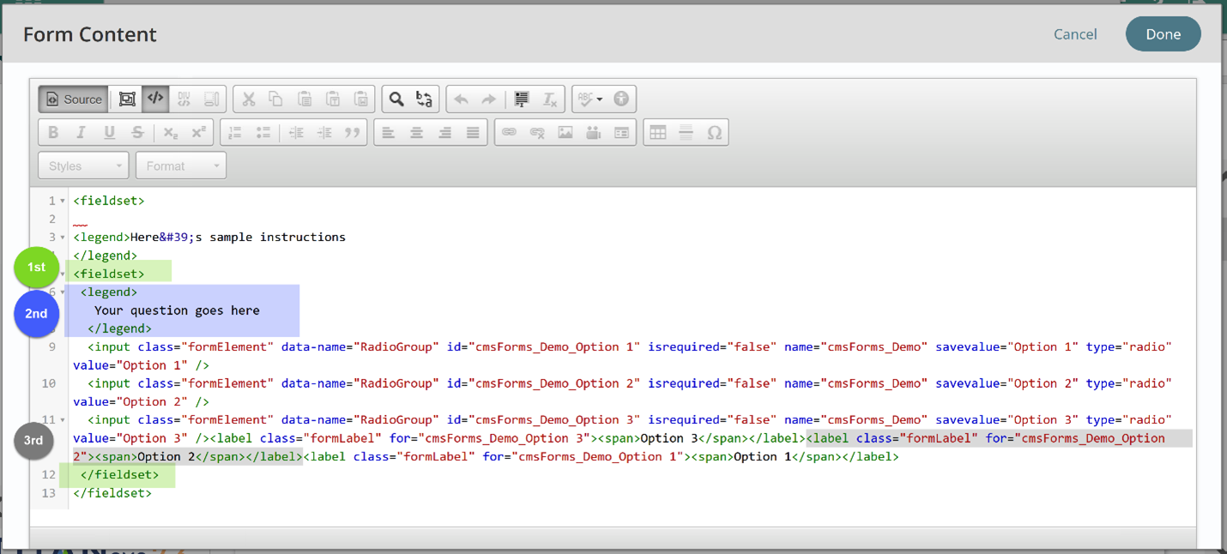Click the Decrease Indent icon

296,133
